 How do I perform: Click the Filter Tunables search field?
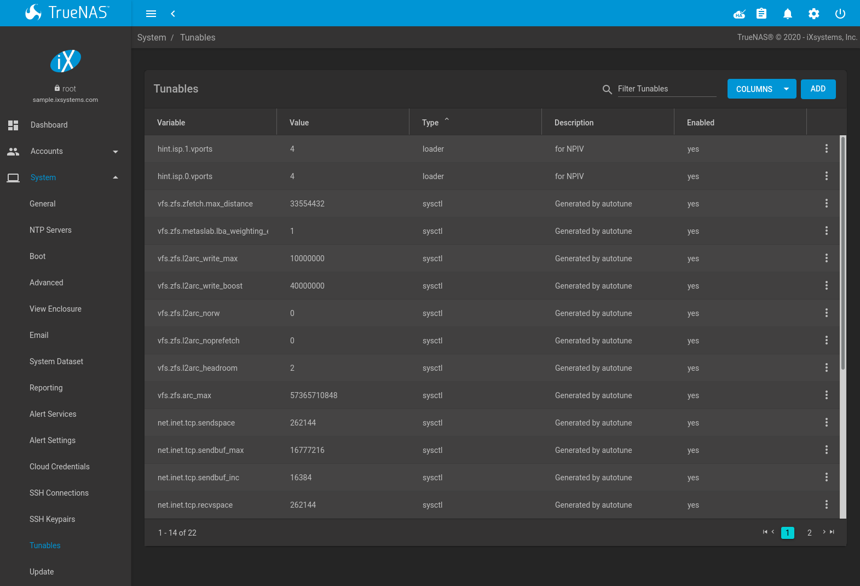[666, 89]
